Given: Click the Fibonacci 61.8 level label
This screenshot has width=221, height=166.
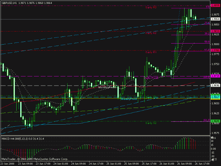Looking at the screenshot, I should coord(207,50).
